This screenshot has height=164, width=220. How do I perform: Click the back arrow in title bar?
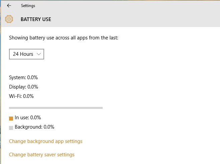click(x=9, y=6)
